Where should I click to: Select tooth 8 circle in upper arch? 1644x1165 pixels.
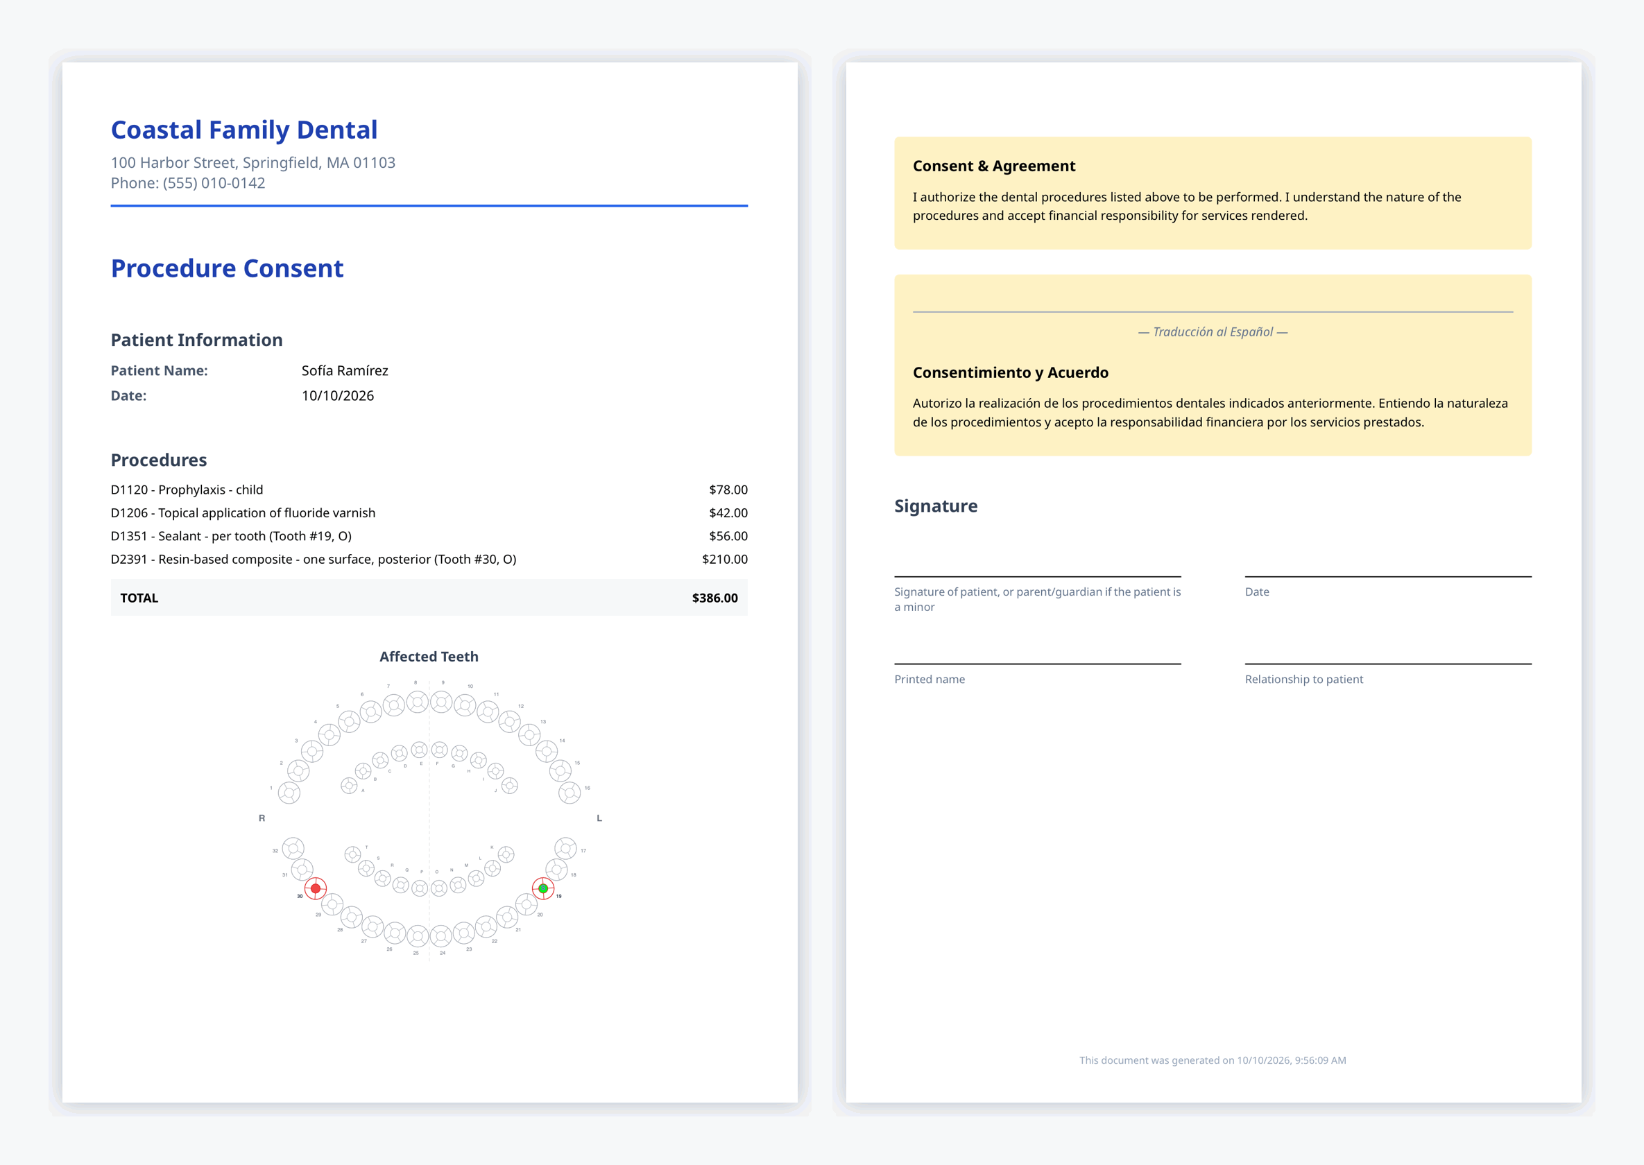[418, 702]
